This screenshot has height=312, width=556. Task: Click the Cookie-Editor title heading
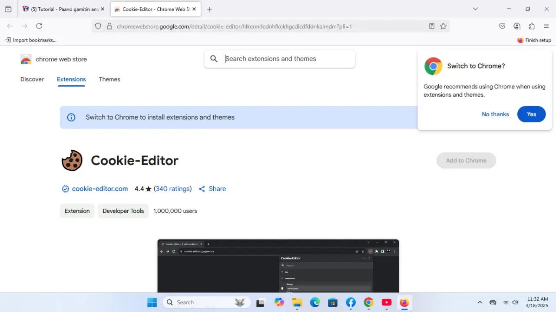pos(135,161)
